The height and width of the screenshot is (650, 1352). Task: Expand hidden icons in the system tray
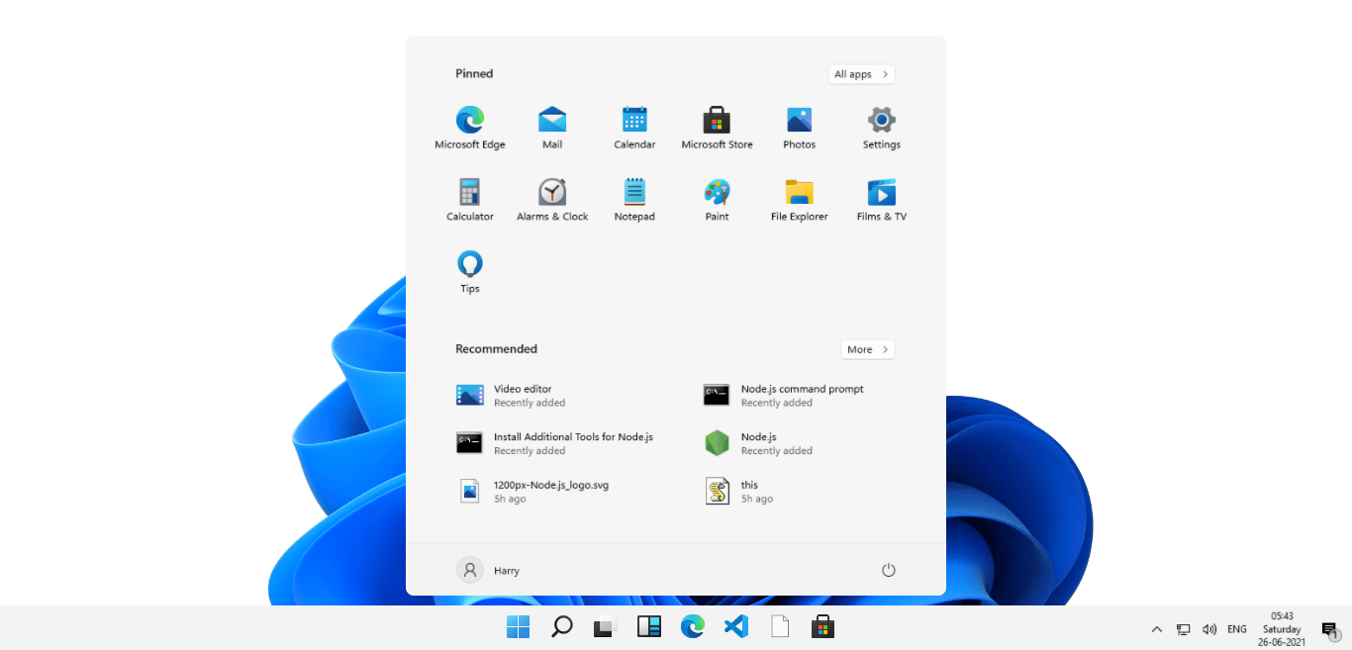tap(1156, 629)
